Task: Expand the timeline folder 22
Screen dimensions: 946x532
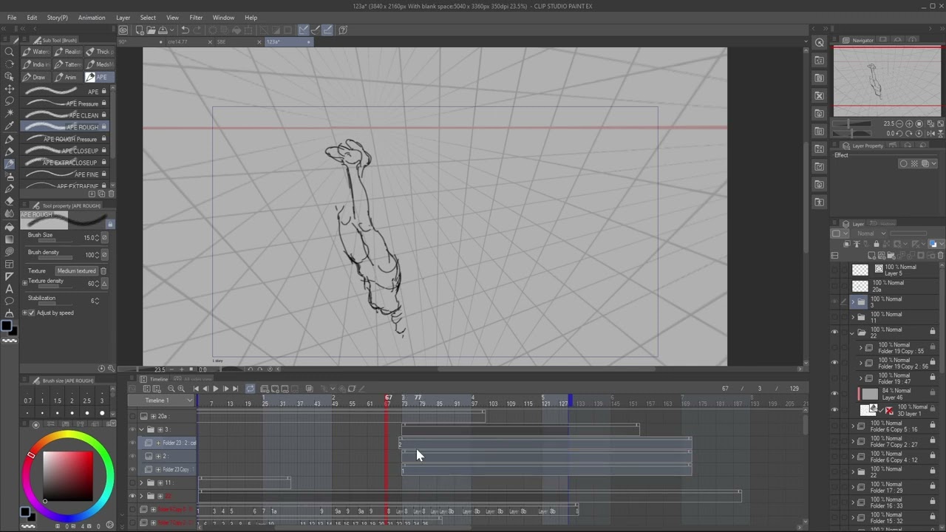Action: pos(141,496)
